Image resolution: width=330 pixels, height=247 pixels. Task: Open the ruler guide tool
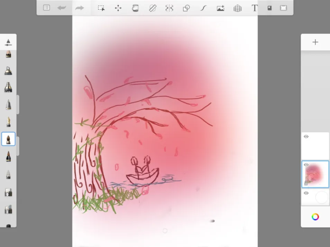pos(152,8)
